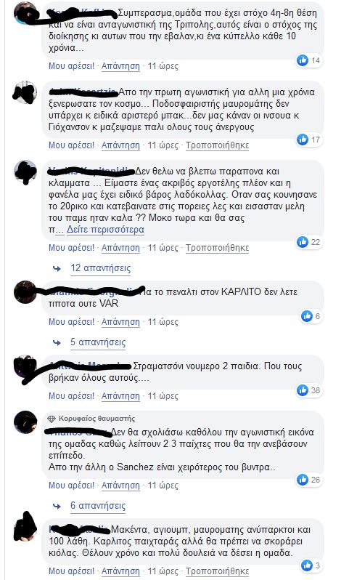Click the like reaction icon showing 14
The height and width of the screenshot is (580, 349).
303,60
